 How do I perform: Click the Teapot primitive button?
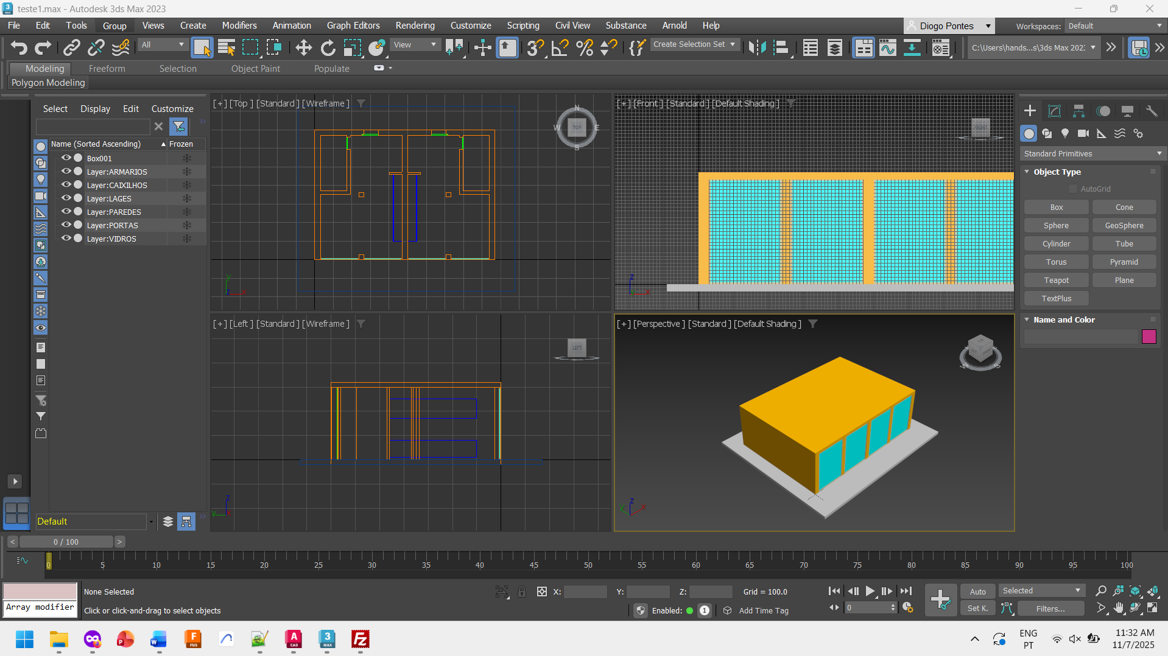[1056, 281]
